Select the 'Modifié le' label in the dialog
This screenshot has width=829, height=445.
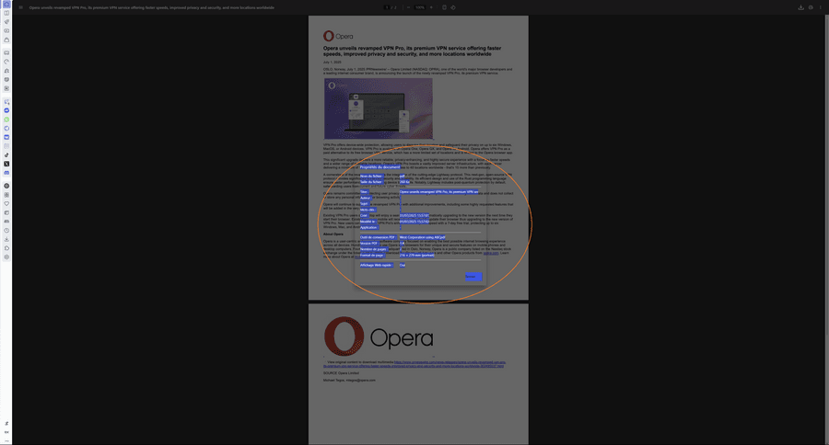368,222
